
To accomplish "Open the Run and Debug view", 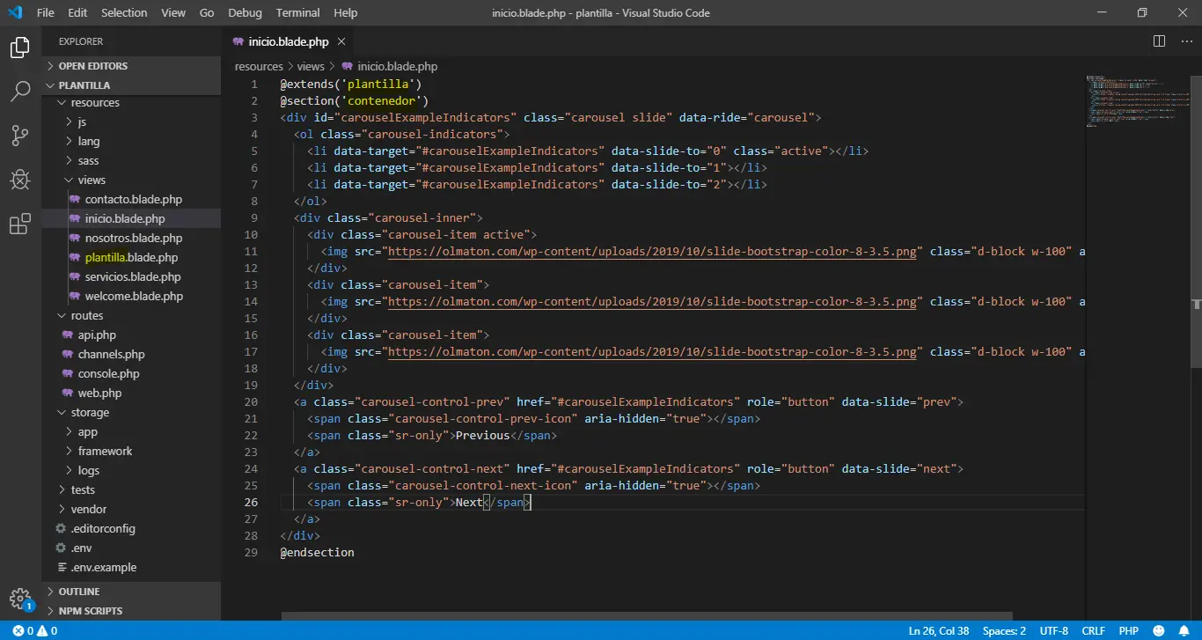I will 19,180.
